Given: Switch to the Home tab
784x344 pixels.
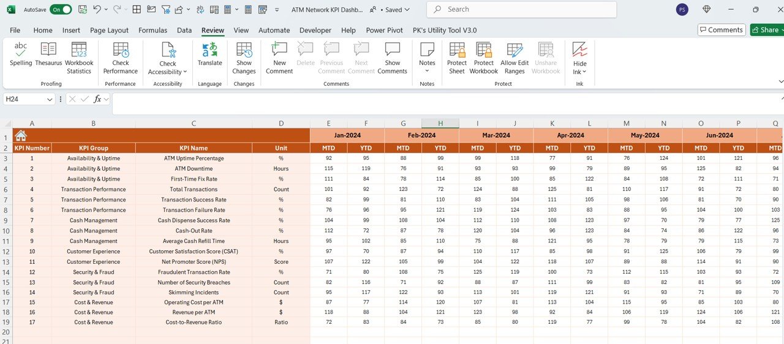Looking at the screenshot, I should pyautogui.click(x=43, y=30).
